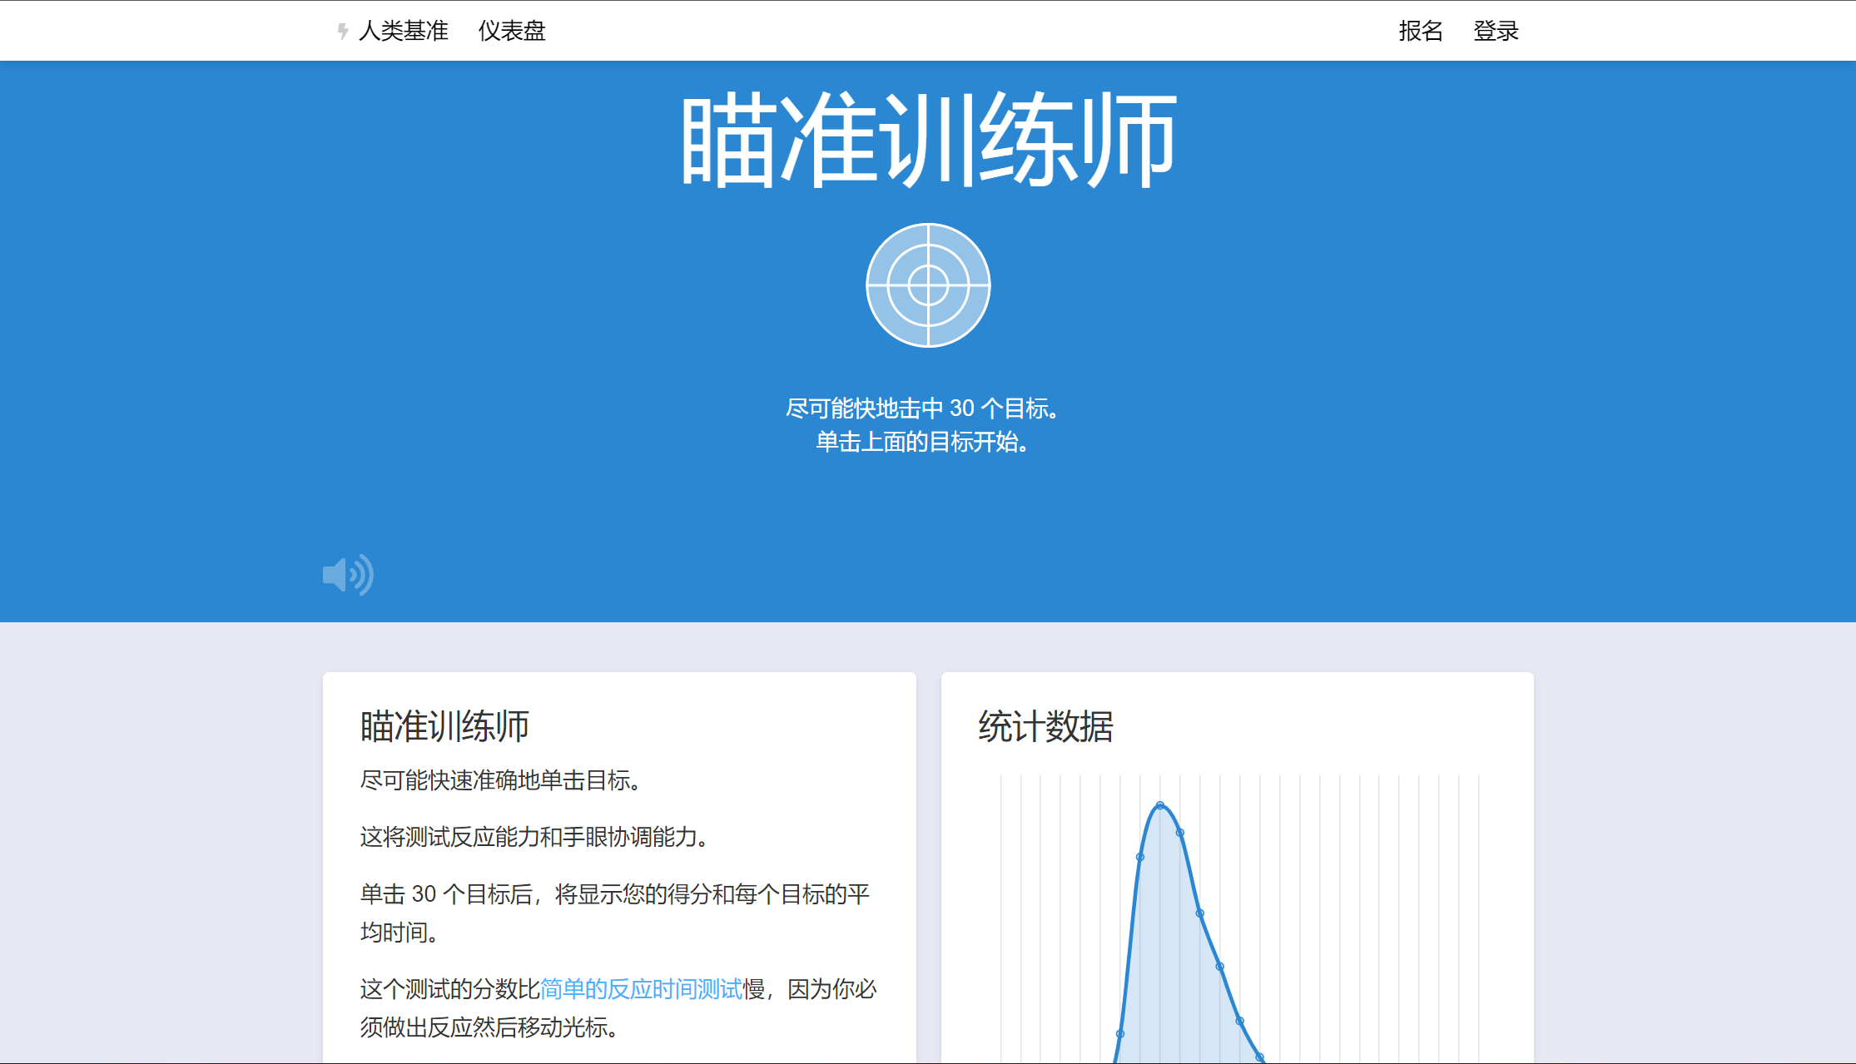1856x1064 pixels.
Task: Click the text 单击上面的目标开始。
Action: [922, 442]
